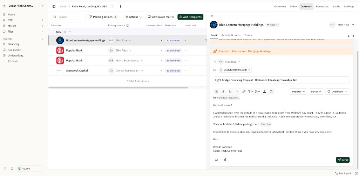Screen dimensions: 359x176
Task: Expand the CRM sidebar section
Action: [x=42, y=20]
